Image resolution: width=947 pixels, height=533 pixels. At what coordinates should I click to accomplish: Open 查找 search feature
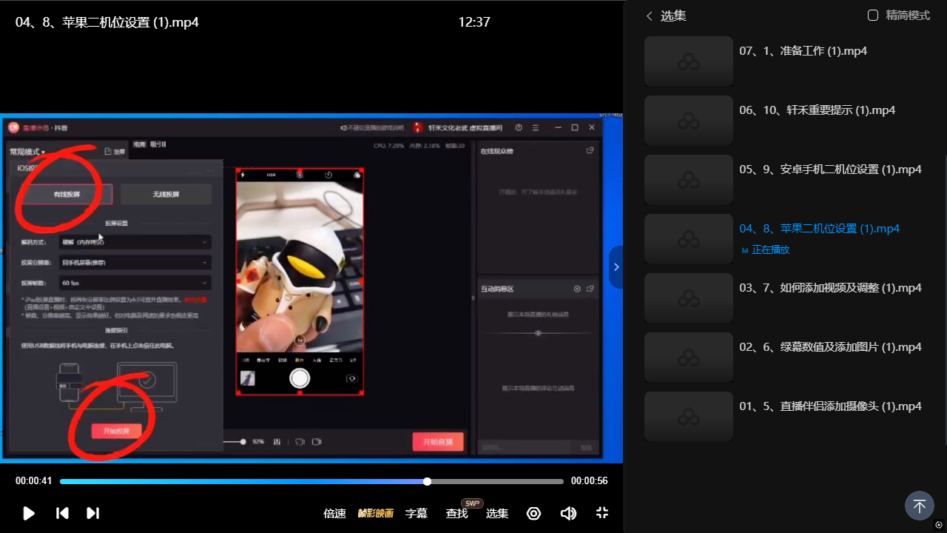456,513
